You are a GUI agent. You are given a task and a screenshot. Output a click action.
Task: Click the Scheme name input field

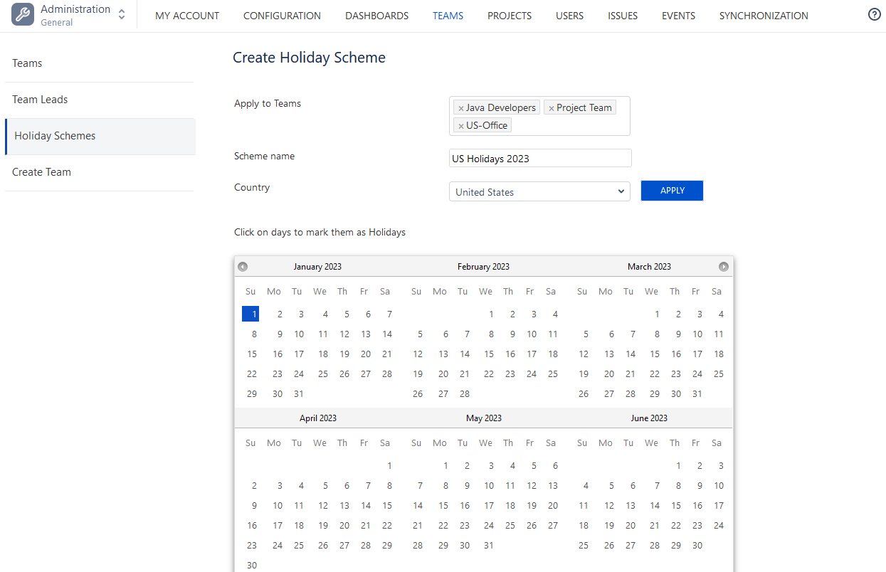[x=540, y=158]
